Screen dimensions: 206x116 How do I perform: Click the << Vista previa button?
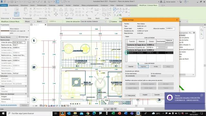coord(130,95)
